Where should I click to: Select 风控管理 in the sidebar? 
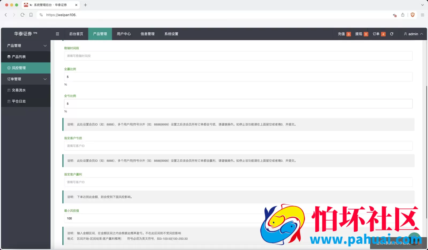click(x=26, y=68)
